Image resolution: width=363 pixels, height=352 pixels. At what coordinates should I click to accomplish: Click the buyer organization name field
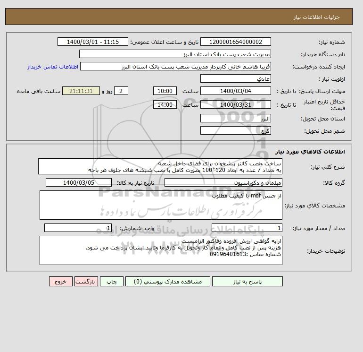click(175, 54)
